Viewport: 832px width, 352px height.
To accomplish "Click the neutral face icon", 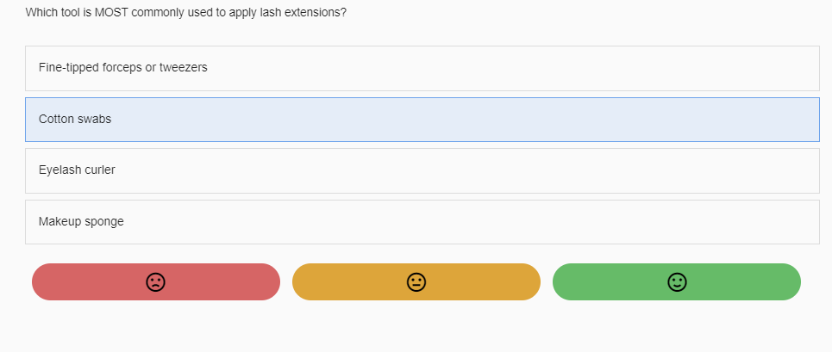I will click(416, 282).
